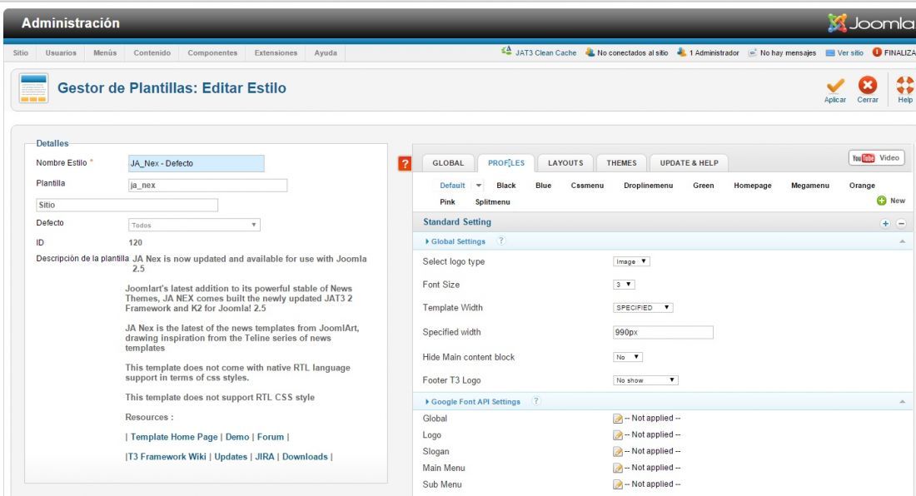The height and width of the screenshot is (496, 916).
Task: Select the Megamenu profile
Action: [809, 186]
